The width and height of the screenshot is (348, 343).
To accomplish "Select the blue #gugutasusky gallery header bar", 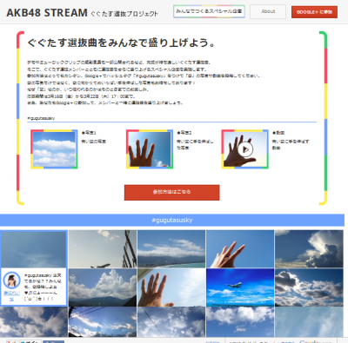I will click(172, 221).
